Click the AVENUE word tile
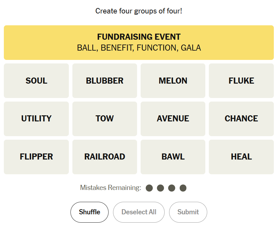 tap(173, 119)
